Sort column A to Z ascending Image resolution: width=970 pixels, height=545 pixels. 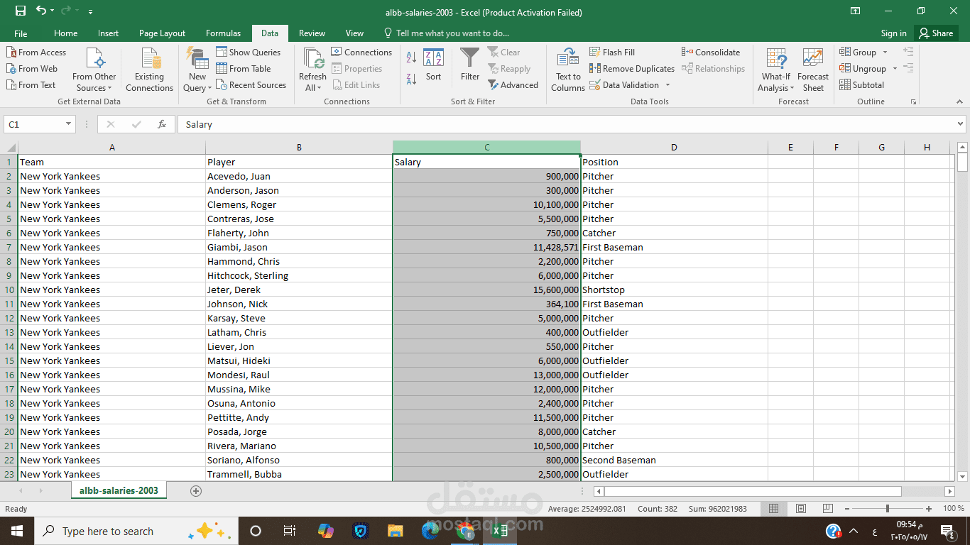pos(411,57)
